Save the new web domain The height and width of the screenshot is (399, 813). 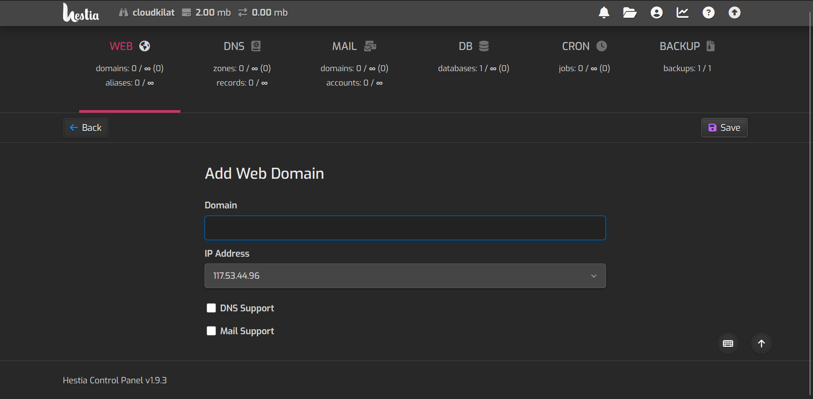(x=724, y=127)
